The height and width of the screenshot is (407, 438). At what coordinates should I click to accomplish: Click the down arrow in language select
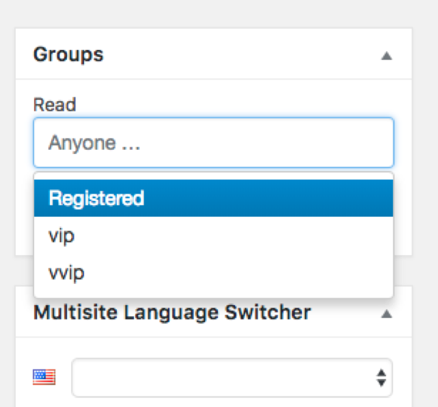381,382
